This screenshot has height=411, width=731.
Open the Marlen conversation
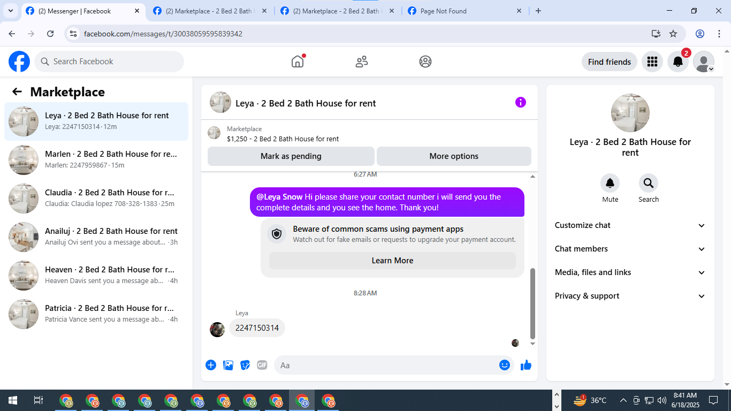pyautogui.click(x=96, y=160)
